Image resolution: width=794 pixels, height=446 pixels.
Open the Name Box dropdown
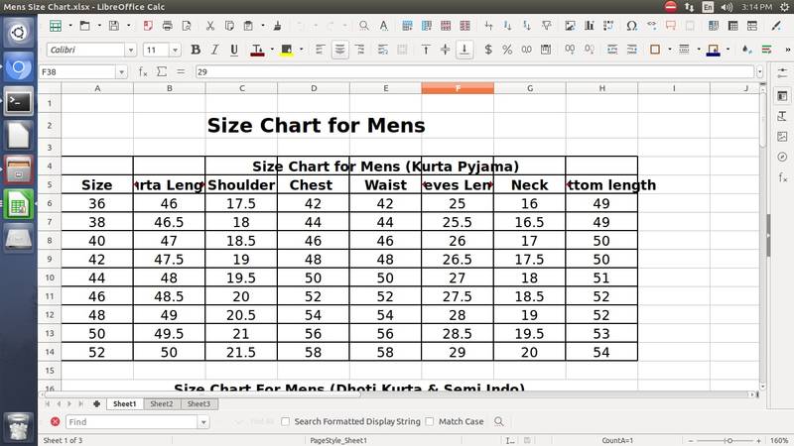click(121, 71)
